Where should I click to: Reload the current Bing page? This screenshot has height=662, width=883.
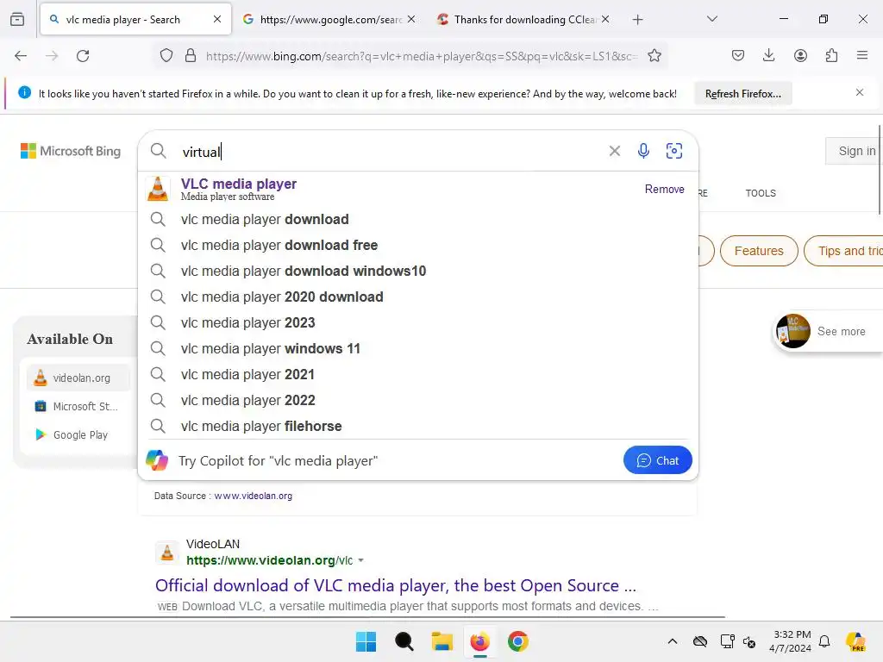[83, 56]
